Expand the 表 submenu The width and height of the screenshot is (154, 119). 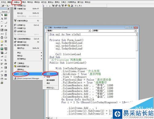click(28, 53)
